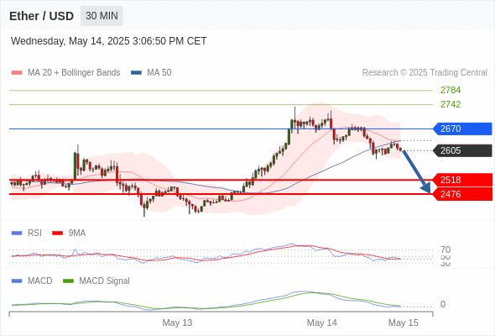Toggle the MA 50 legend label

(159, 73)
